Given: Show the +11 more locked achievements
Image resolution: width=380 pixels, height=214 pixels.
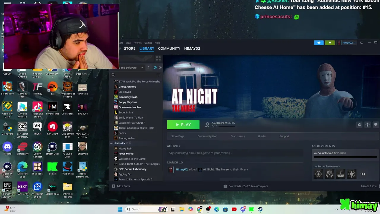Looking at the screenshot, I should point(362,174).
